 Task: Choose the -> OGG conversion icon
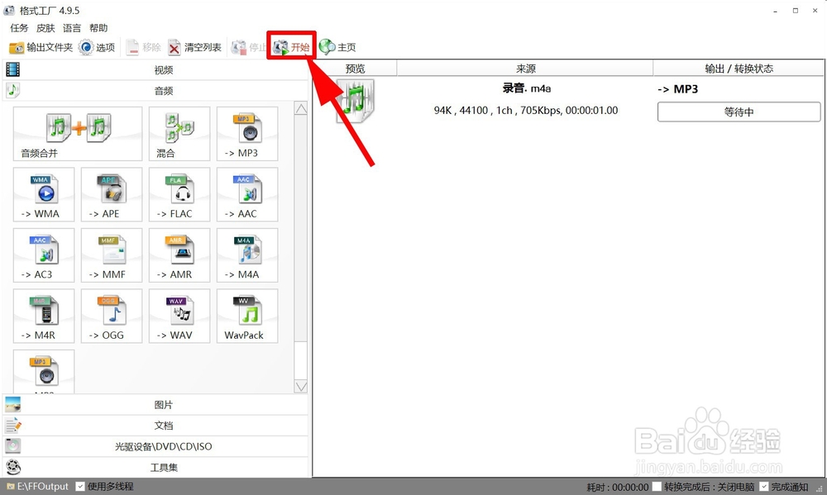[112, 316]
